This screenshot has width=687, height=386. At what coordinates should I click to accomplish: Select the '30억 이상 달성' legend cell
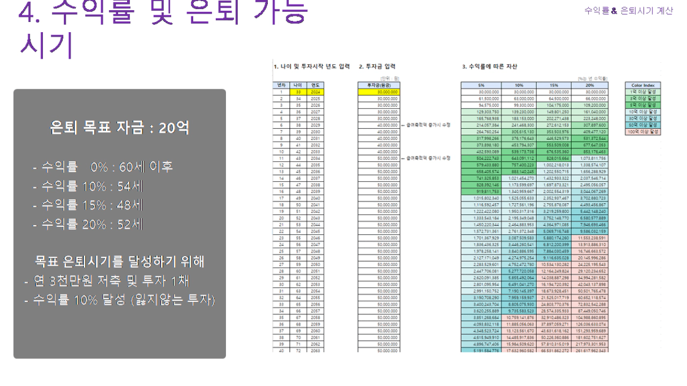click(644, 118)
